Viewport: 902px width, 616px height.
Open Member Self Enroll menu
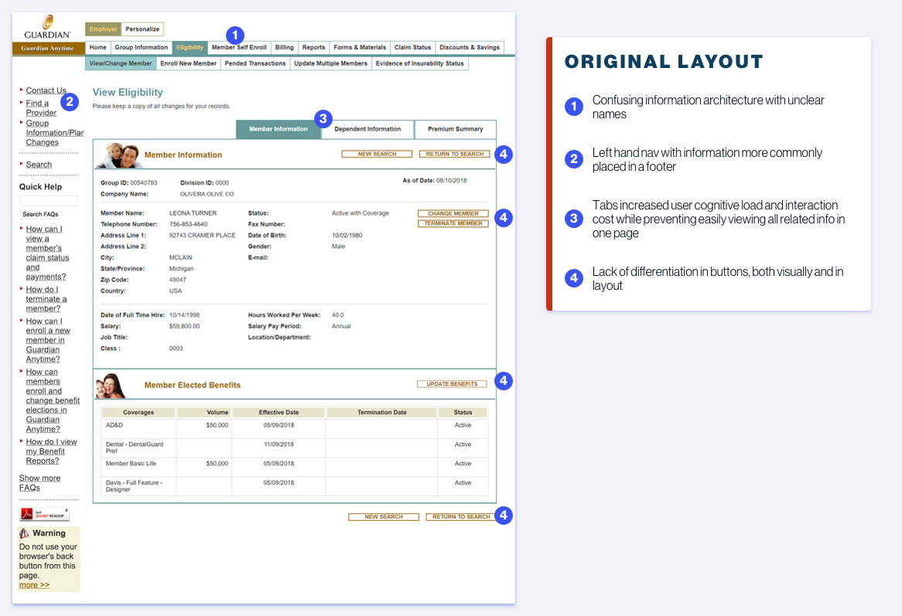(239, 48)
